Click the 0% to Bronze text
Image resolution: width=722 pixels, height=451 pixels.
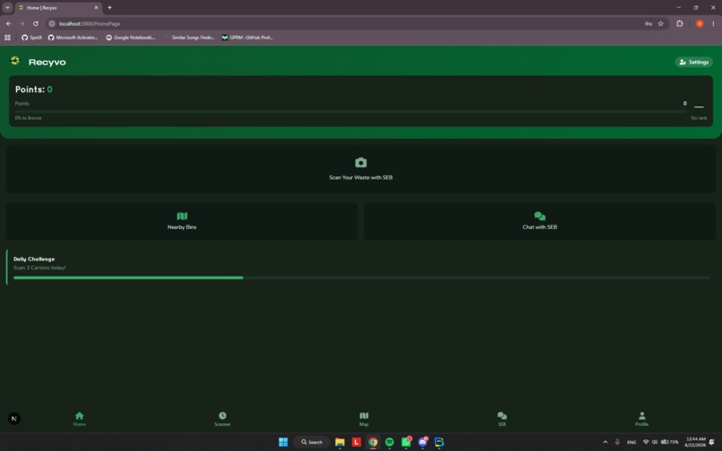coord(28,118)
